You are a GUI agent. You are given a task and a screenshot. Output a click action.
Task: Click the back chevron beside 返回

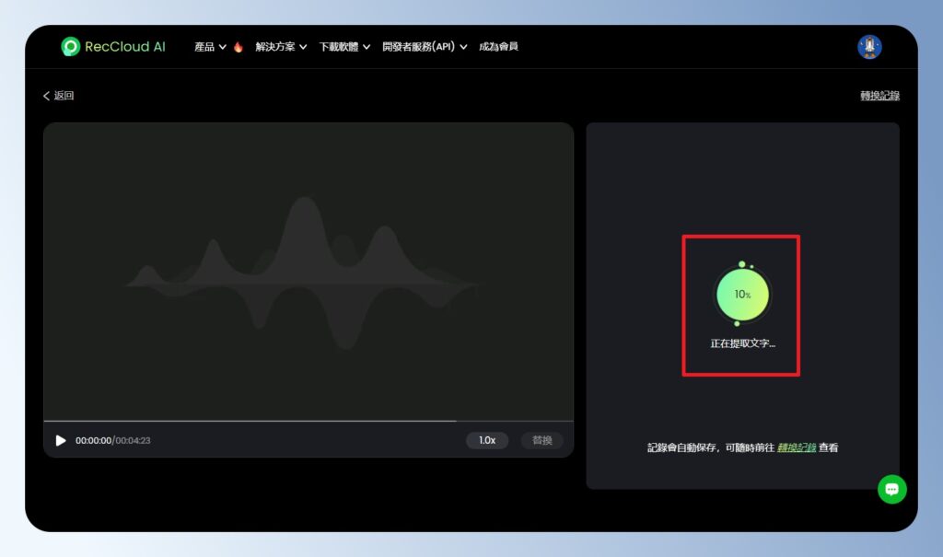tap(47, 95)
